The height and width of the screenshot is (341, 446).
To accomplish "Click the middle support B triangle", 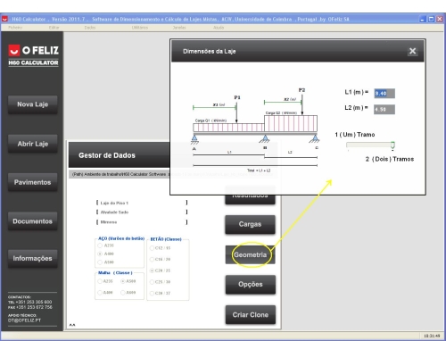I will click(x=264, y=138).
